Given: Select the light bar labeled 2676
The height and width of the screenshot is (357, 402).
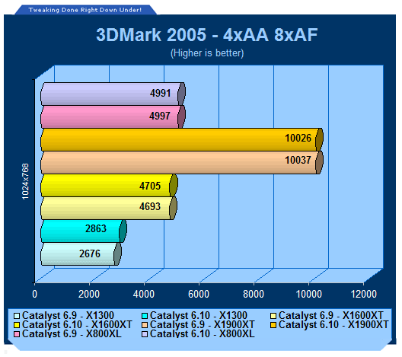Looking at the screenshot, I should tap(81, 254).
